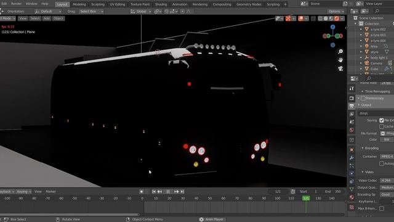Click the zoom magnifier viewport gizmo
The image size is (394, 222).
340,52
